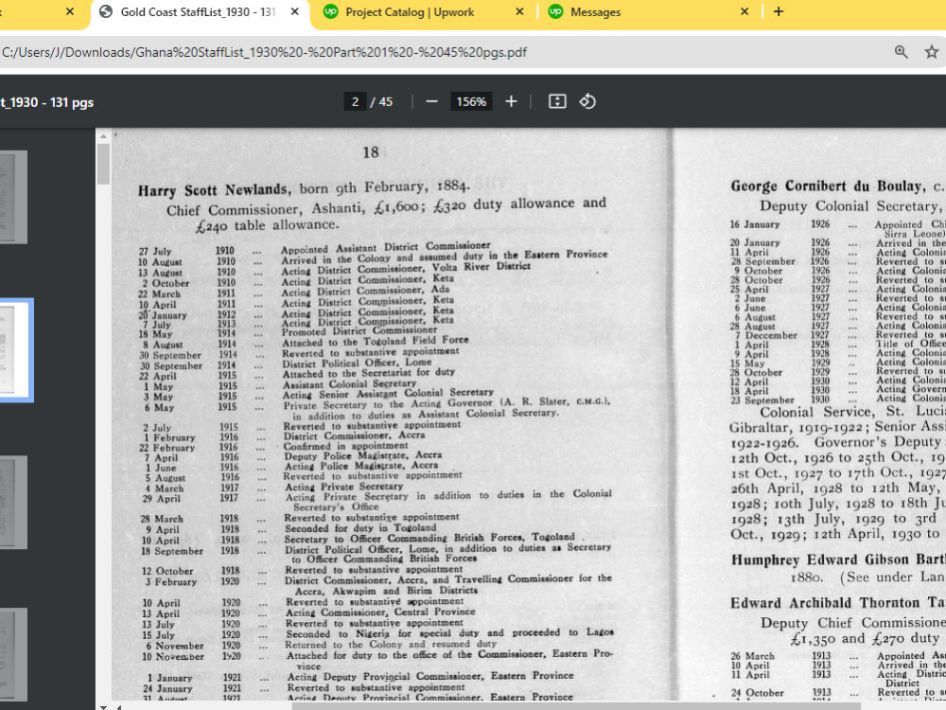Click the '/ 45' total pages label
Image resolution: width=946 pixels, height=710 pixels.
tap(381, 101)
